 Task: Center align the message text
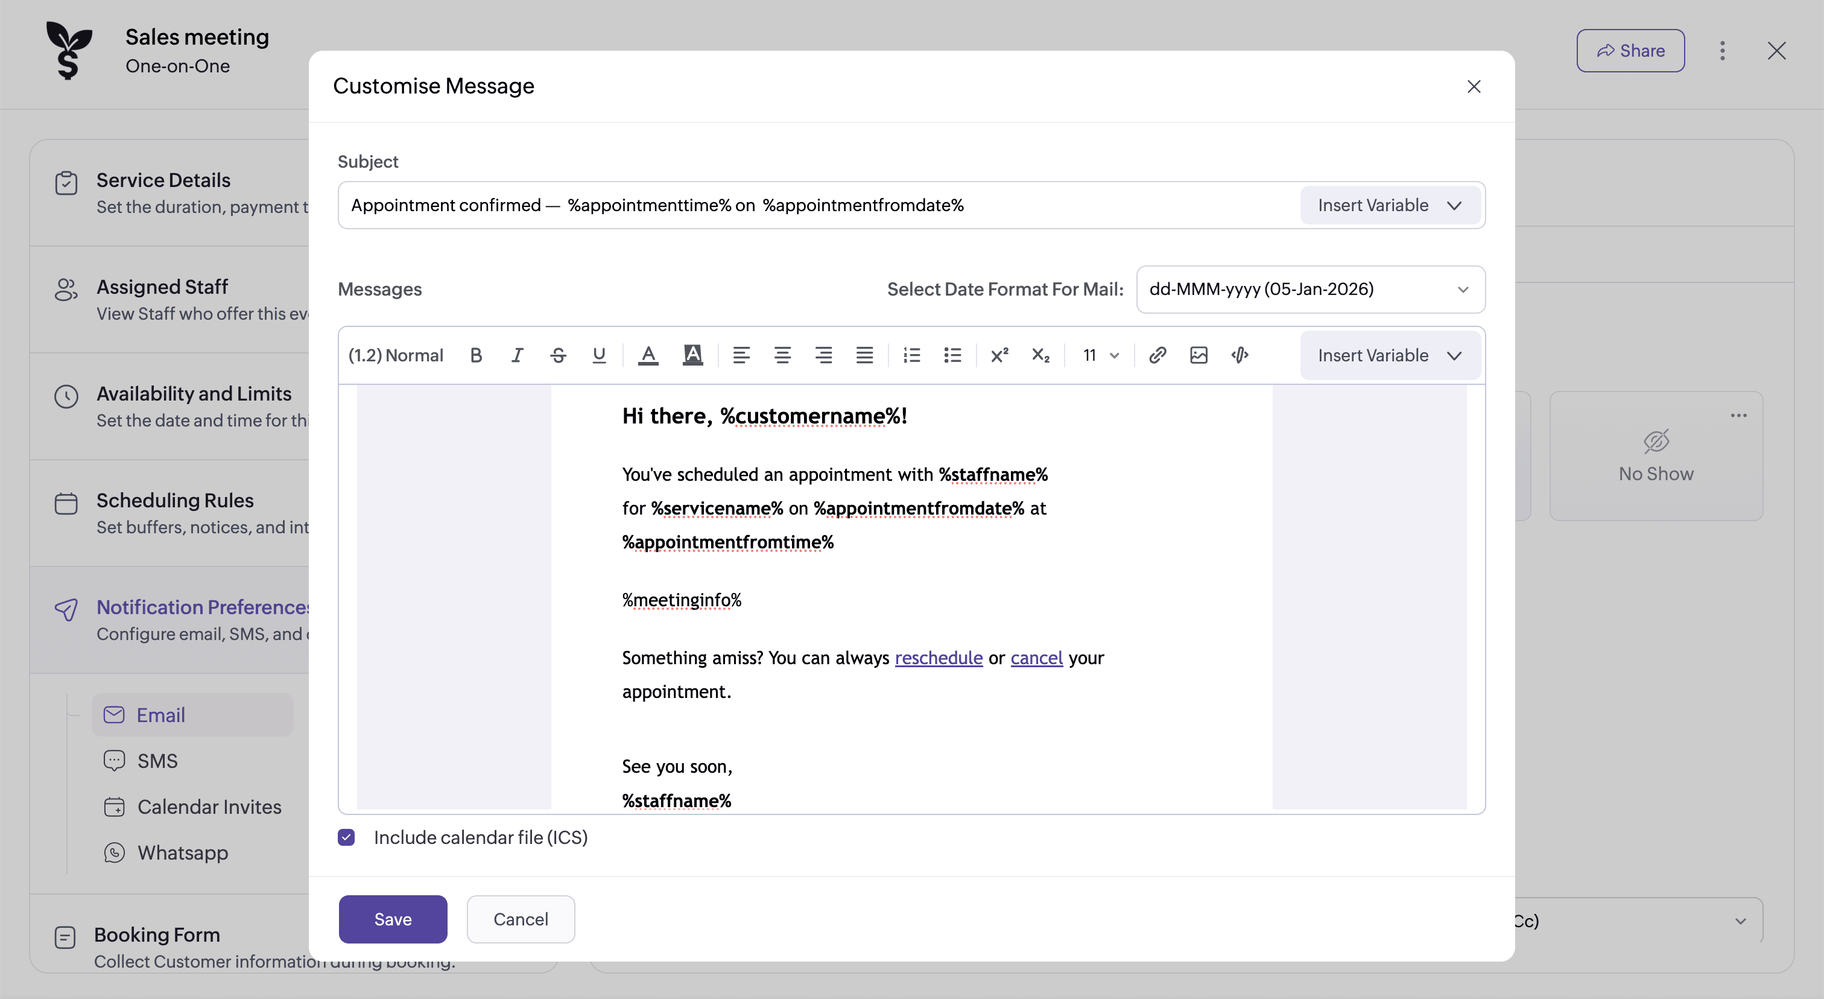click(x=782, y=355)
